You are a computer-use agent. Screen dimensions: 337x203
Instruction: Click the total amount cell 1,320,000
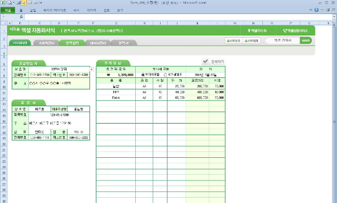coord(116,75)
